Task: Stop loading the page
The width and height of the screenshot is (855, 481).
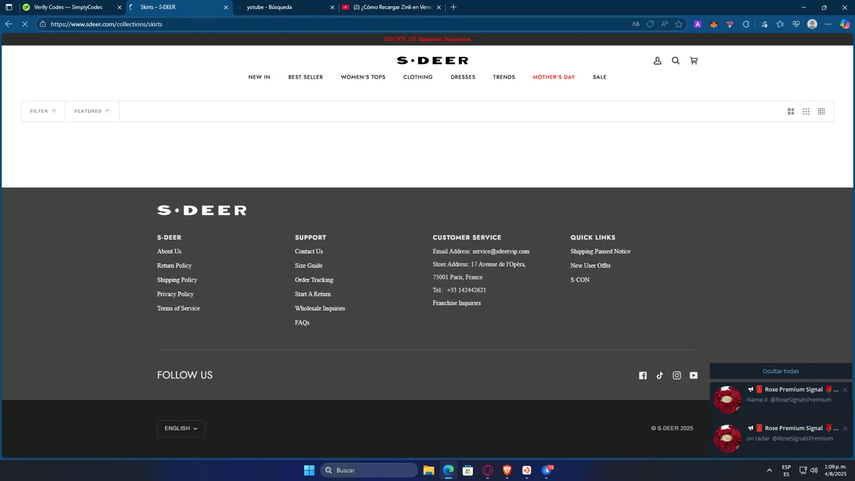Action: pos(25,24)
